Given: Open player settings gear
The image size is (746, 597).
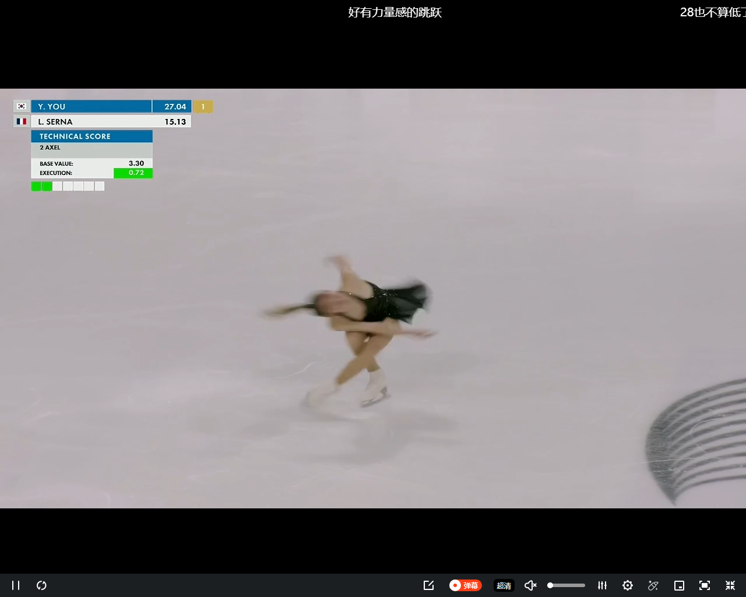Looking at the screenshot, I should pos(628,585).
